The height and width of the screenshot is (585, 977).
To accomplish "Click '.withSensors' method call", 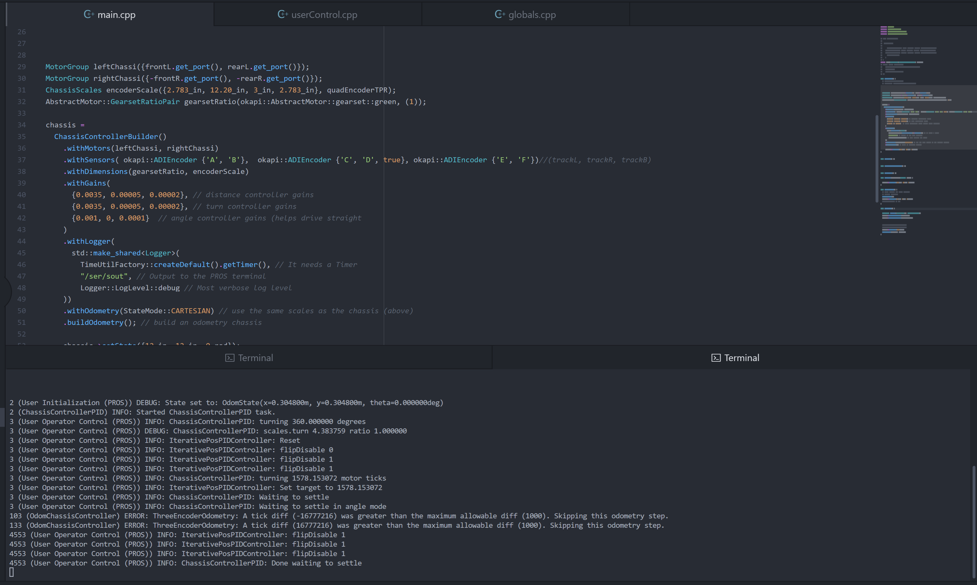I will [x=89, y=160].
